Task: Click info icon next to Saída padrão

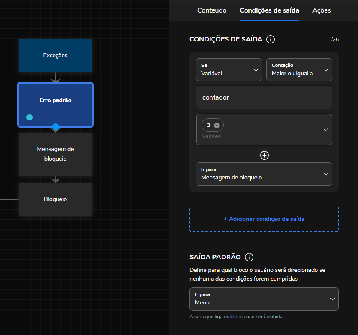Action: point(249,257)
